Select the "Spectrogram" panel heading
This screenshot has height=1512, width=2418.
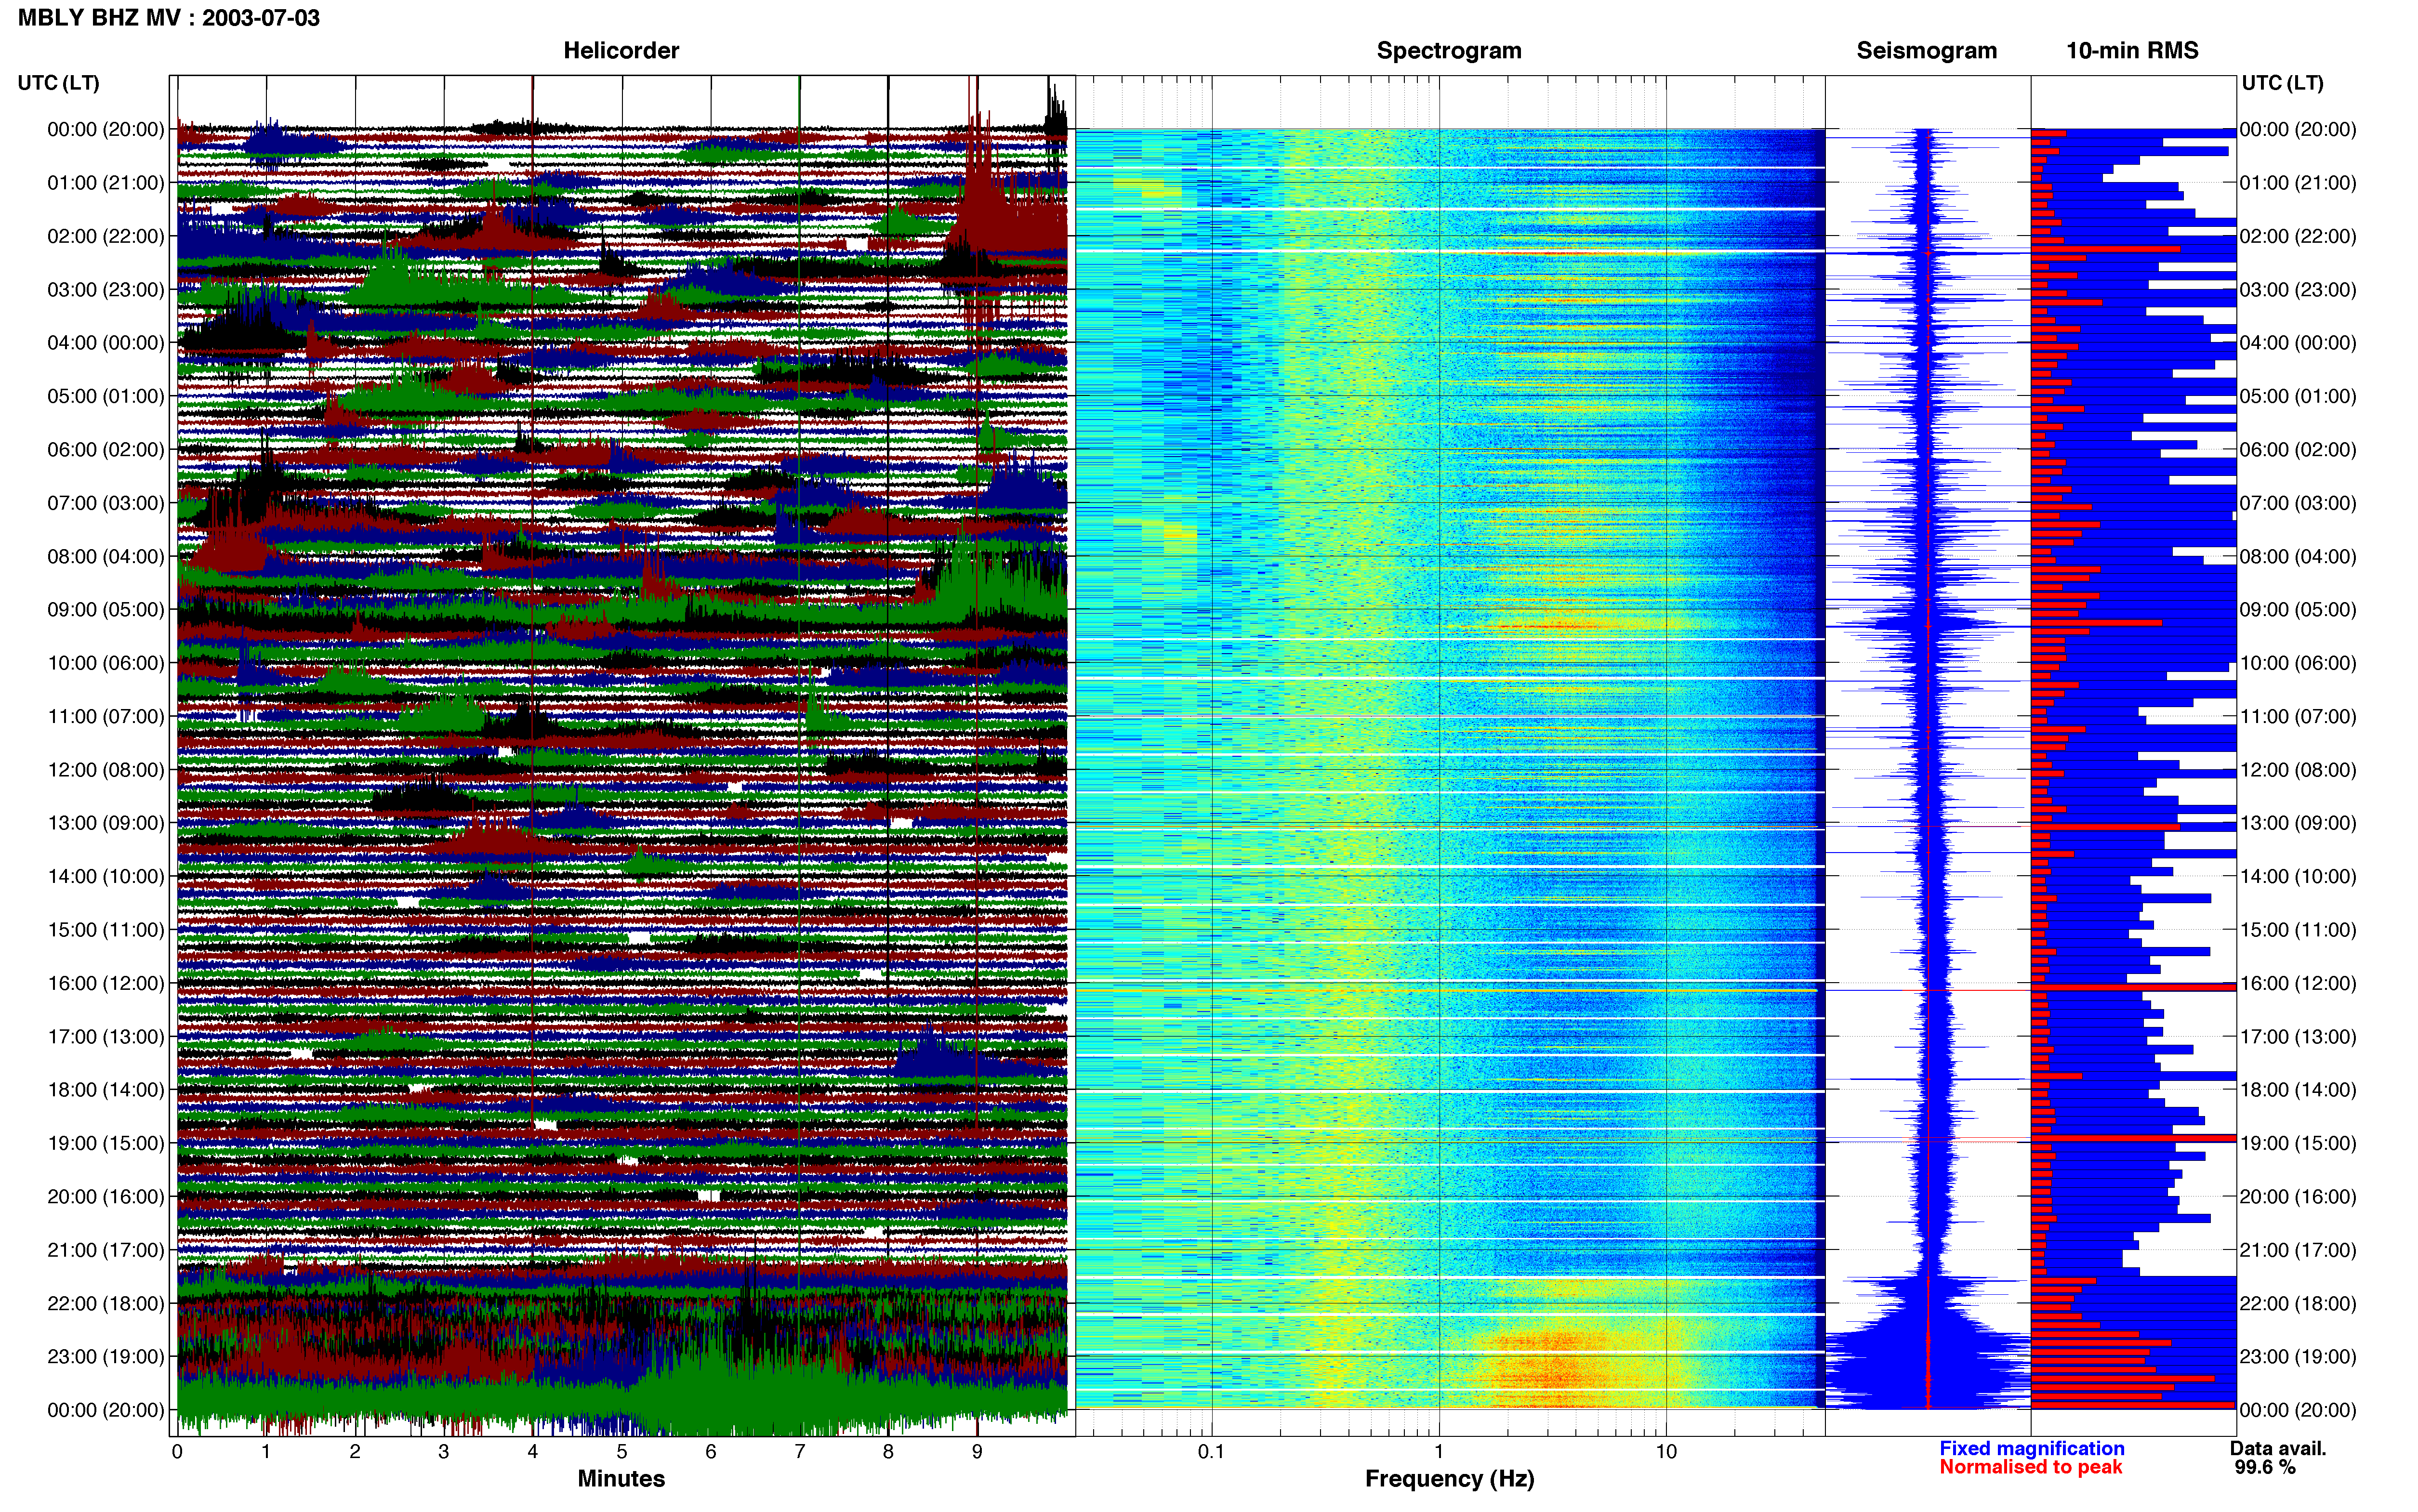tap(1449, 50)
